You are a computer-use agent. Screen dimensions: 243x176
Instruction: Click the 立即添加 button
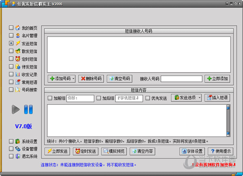217,79
